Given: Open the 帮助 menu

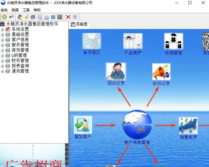Looking at the screenshot, I should coord(37,10).
